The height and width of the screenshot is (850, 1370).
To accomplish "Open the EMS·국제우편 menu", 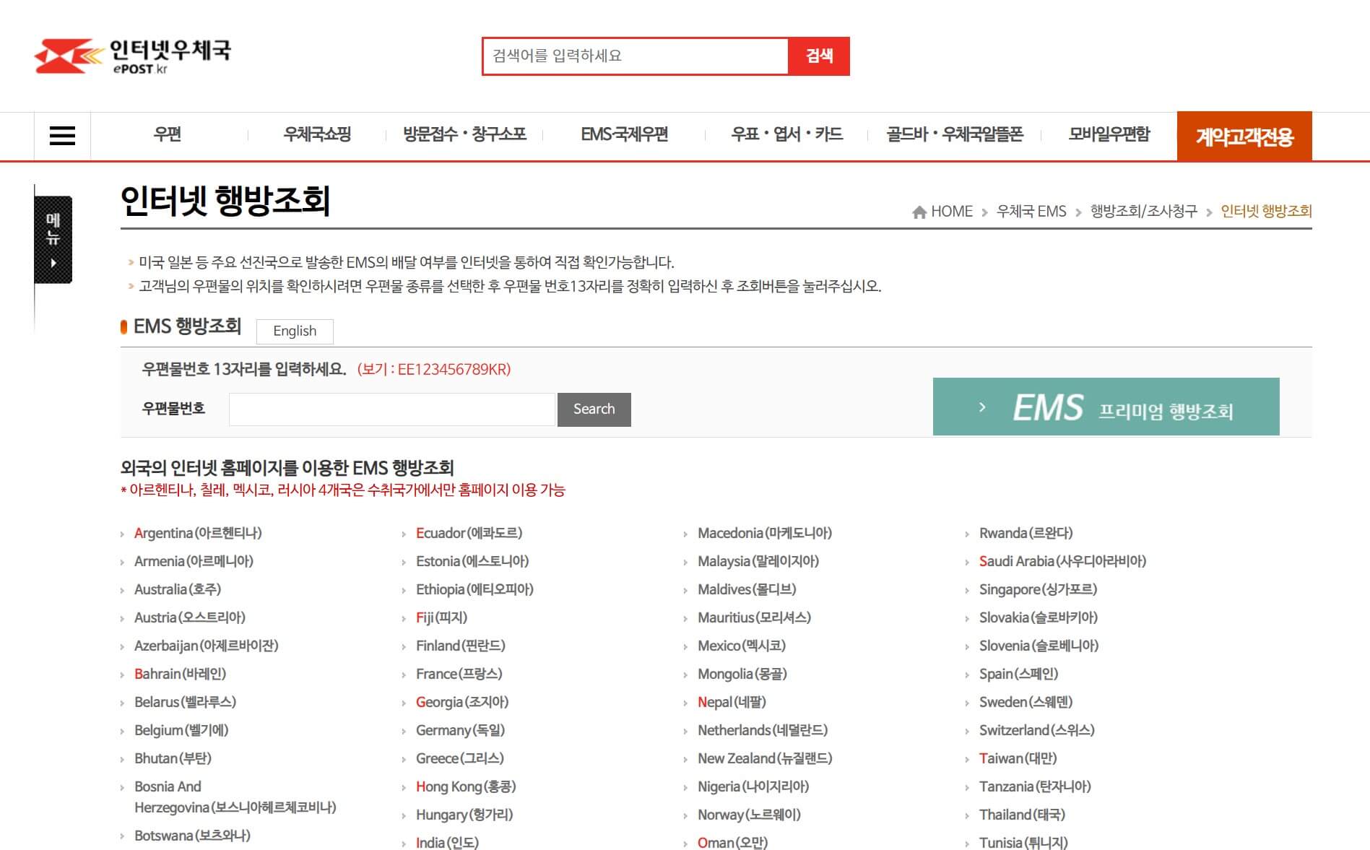I will coord(625,134).
